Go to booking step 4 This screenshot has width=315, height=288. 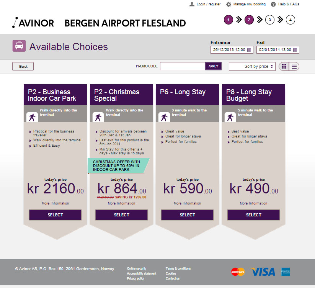291,20
